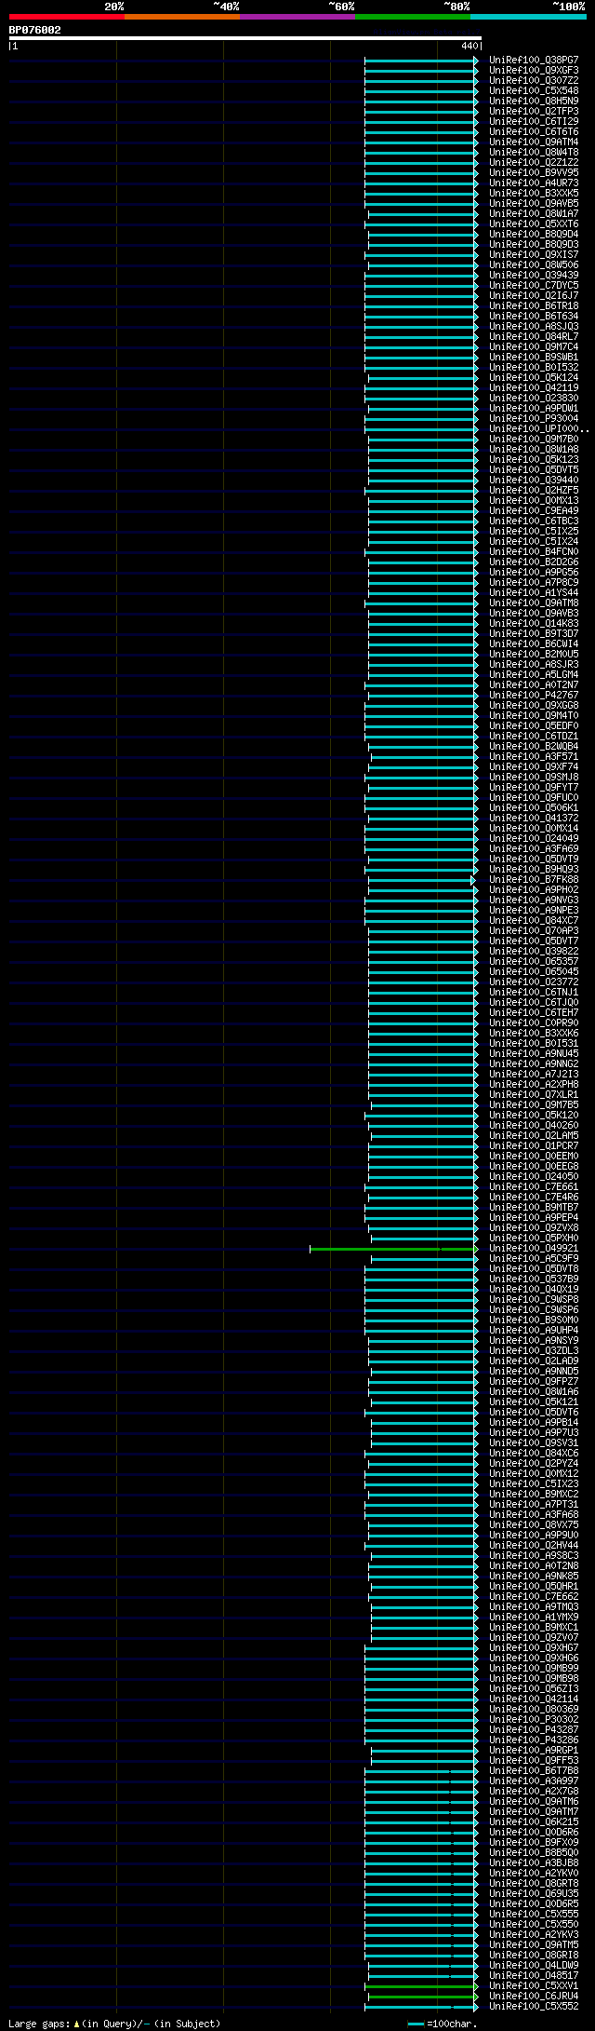Select hit label UniRef100_A9PB14
Screen dimensions: 595x2031
[534, 1423]
